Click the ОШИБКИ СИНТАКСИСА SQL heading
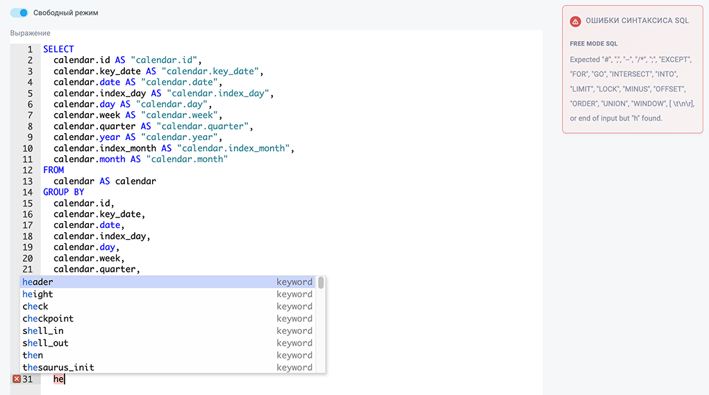The height and width of the screenshot is (395, 709). coord(637,21)
